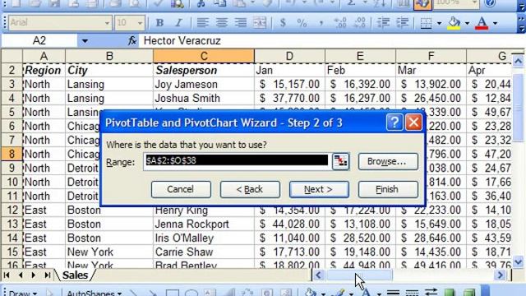The height and width of the screenshot is (296, 526).
Task: Click Cancel in the wizard
Action: tap(181, 189)
